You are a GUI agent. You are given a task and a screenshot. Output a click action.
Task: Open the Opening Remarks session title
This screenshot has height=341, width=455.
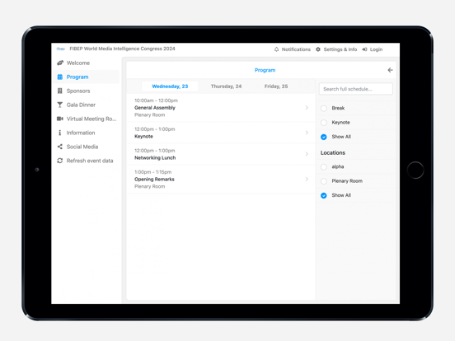[x=154, y=180]
